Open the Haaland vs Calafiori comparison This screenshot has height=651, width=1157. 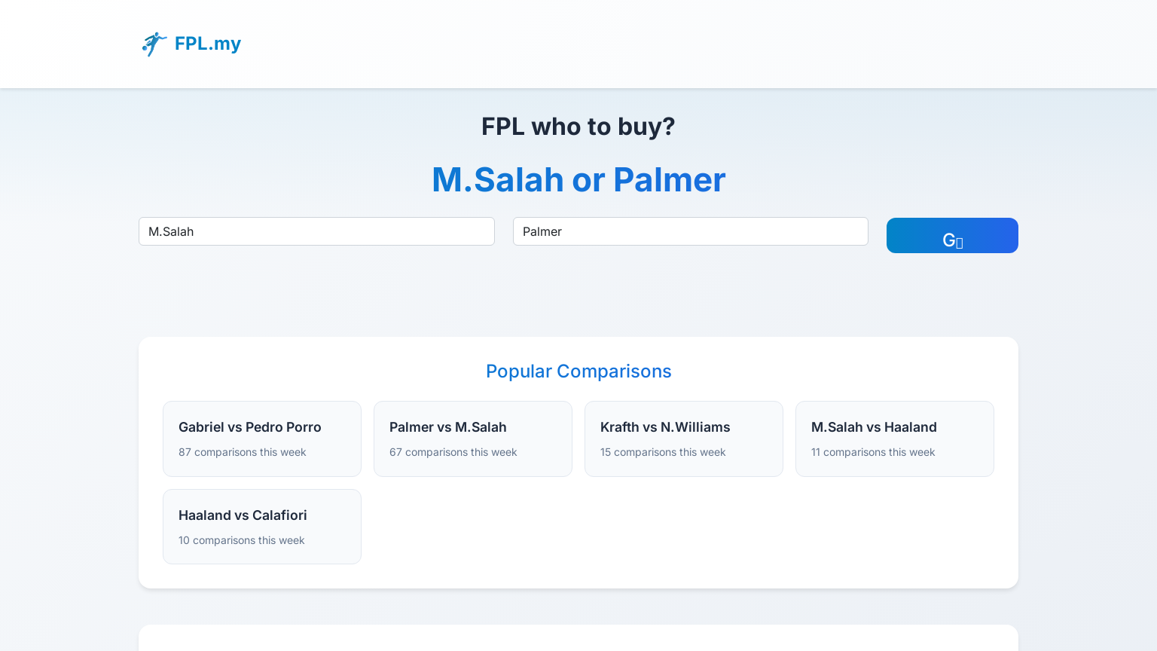pyautogui.click(x=262, y=527)
